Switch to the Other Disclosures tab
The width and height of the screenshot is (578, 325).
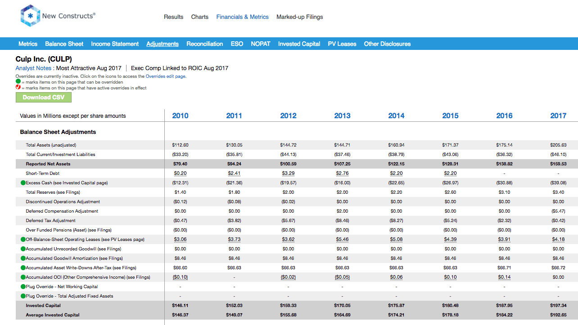387,44
